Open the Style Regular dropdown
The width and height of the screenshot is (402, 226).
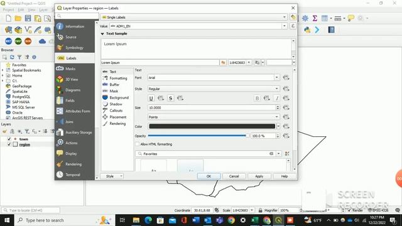[214, 89]
